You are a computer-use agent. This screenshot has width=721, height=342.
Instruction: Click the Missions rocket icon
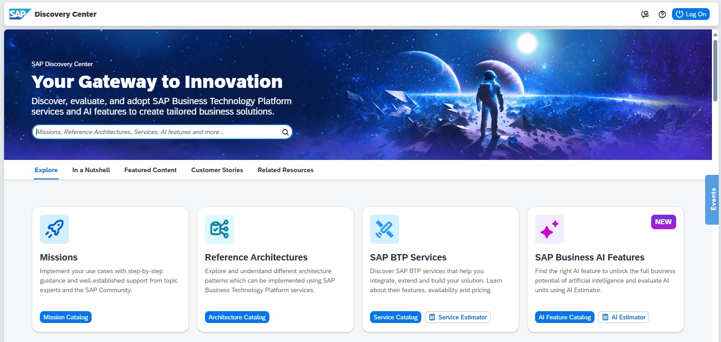[x=54, y=229]
